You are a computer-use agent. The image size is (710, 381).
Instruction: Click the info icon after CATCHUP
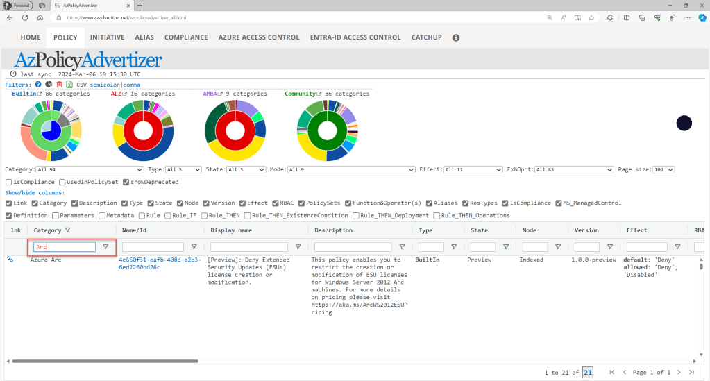pyautogui.click(x=456, y=37)
